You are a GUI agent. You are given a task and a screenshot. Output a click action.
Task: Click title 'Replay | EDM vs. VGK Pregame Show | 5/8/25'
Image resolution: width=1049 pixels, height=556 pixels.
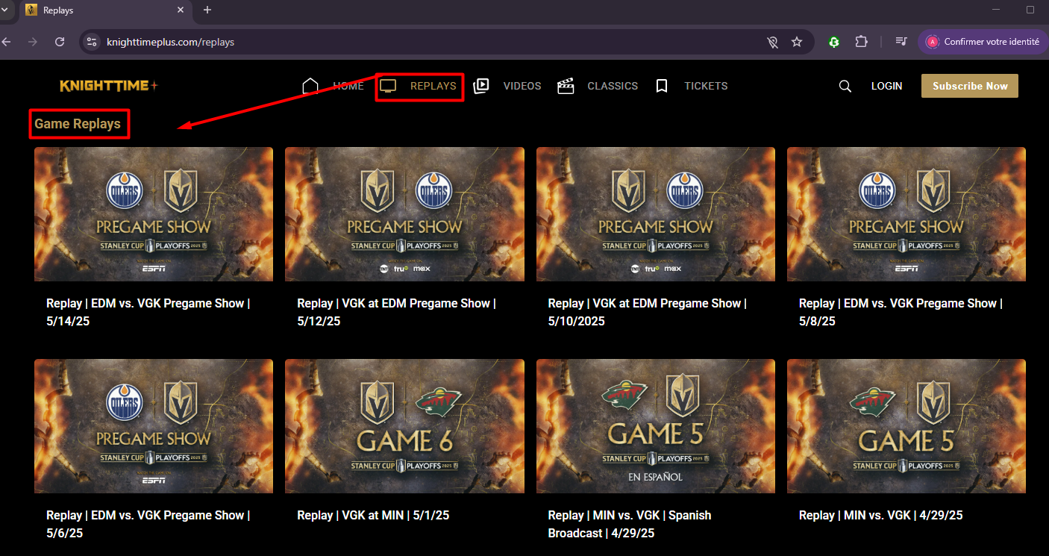pos(901,312)
